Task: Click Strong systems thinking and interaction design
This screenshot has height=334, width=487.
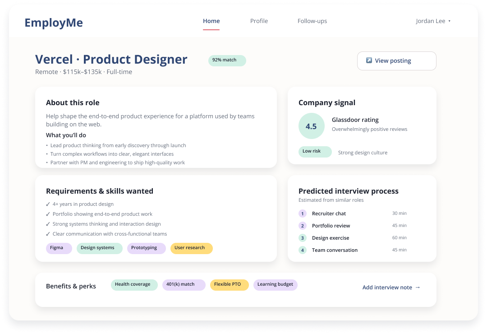Action: tap(106, 224)
